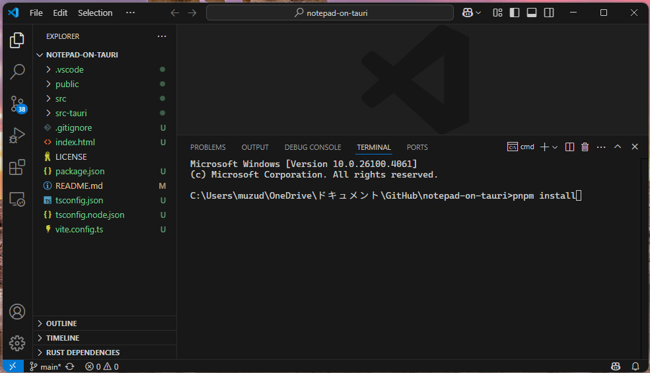This screenshot has width=650, height=373.
Task: Open the Copilot chat icon in title bar
Action: tap(468, 13)
